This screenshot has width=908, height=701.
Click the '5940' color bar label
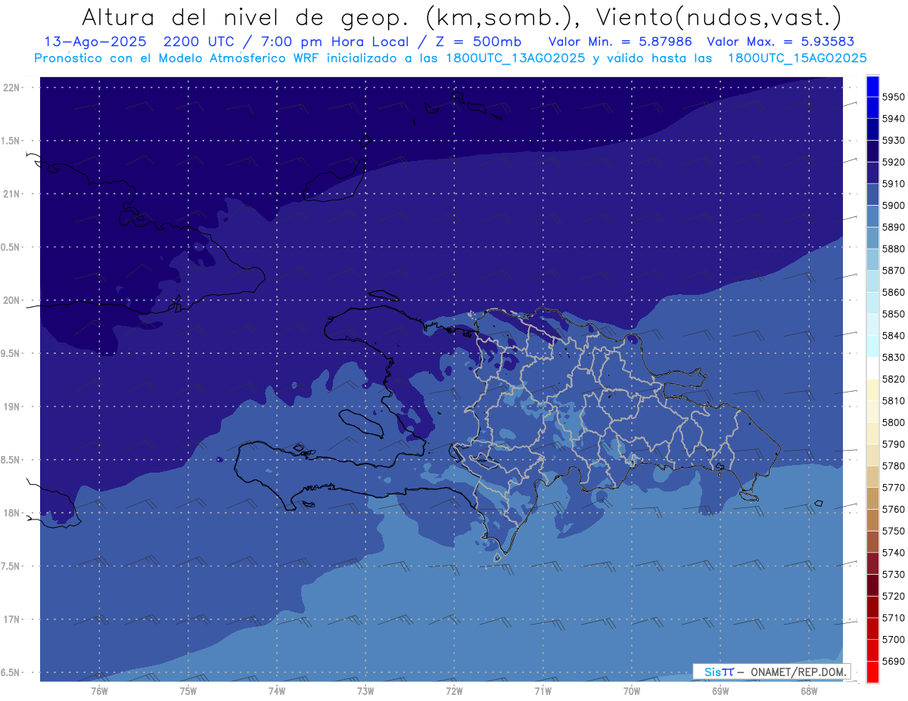click(x=894, y=119)
